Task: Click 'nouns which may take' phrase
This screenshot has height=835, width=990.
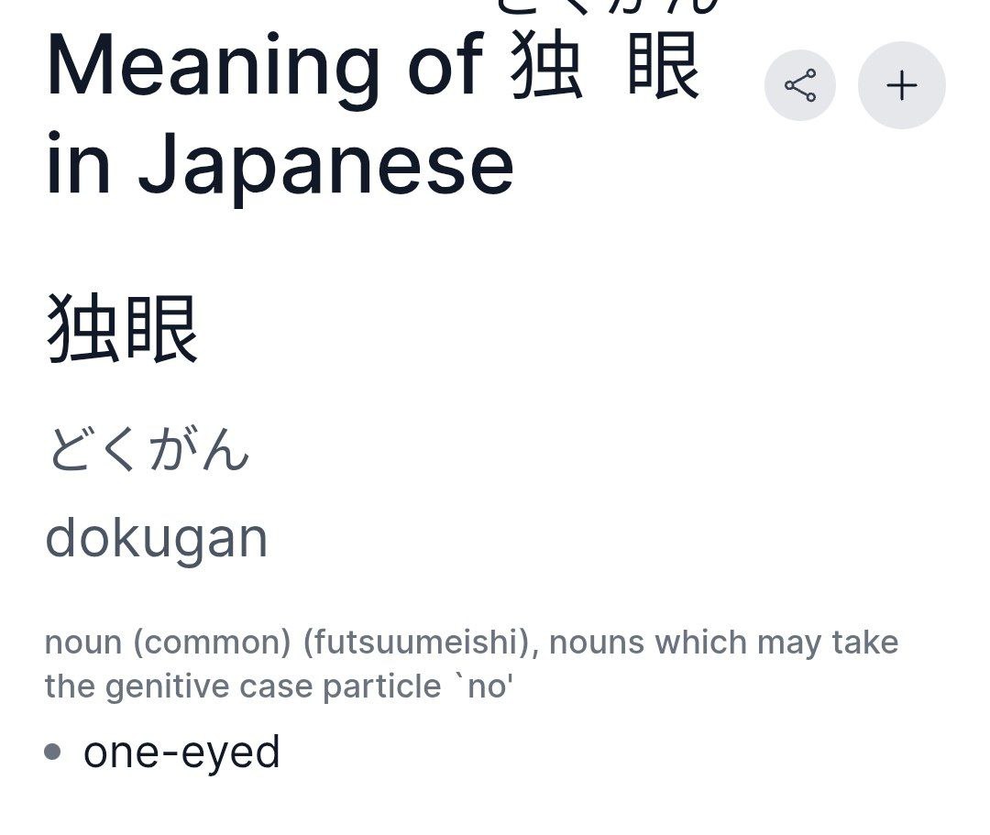Action: pyautogui.click(x=723, y=643)
